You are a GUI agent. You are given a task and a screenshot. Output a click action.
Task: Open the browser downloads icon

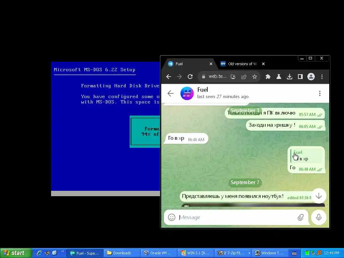[289, 77]
